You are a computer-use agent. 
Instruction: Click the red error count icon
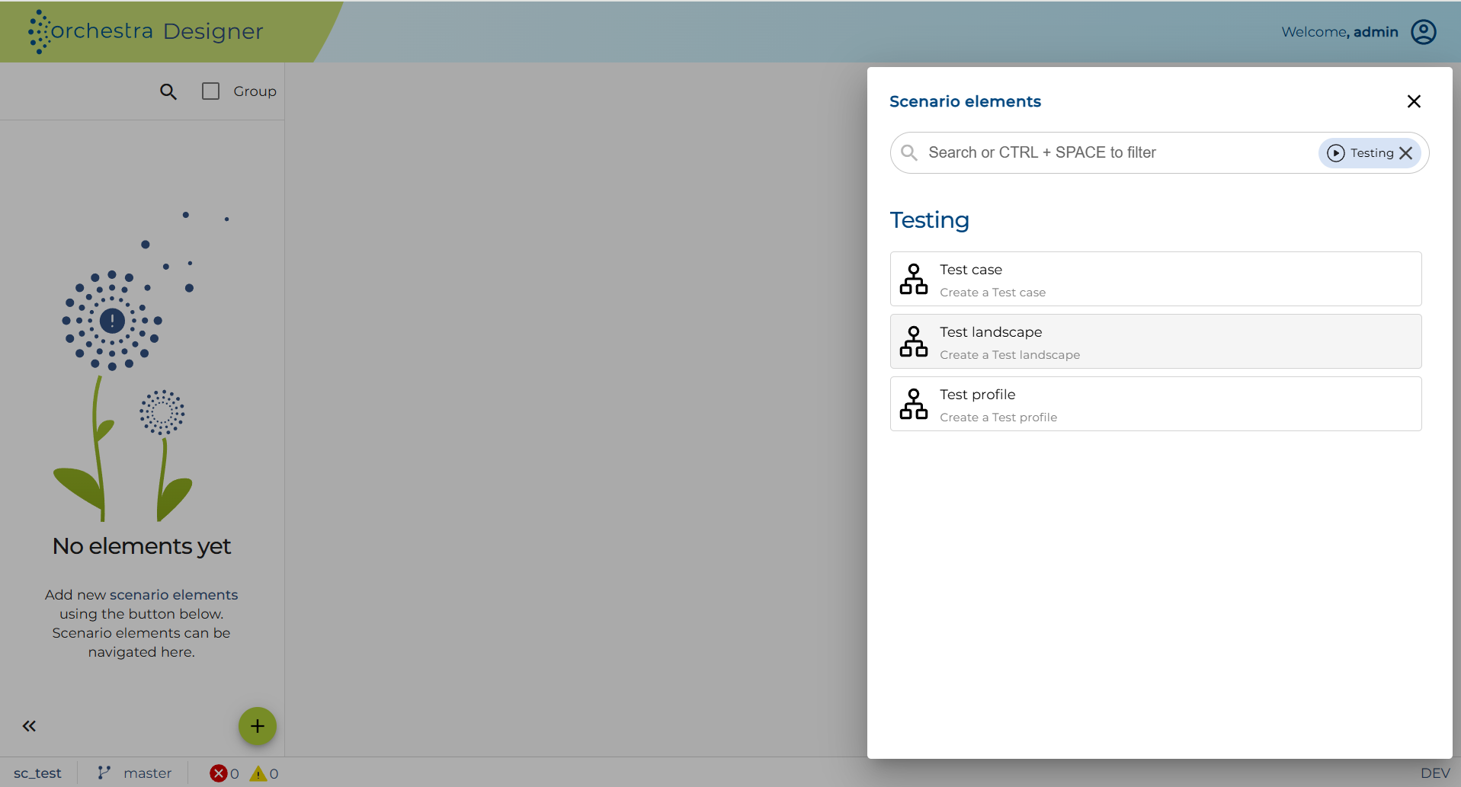pyautogui.click(x=219, y=773)
